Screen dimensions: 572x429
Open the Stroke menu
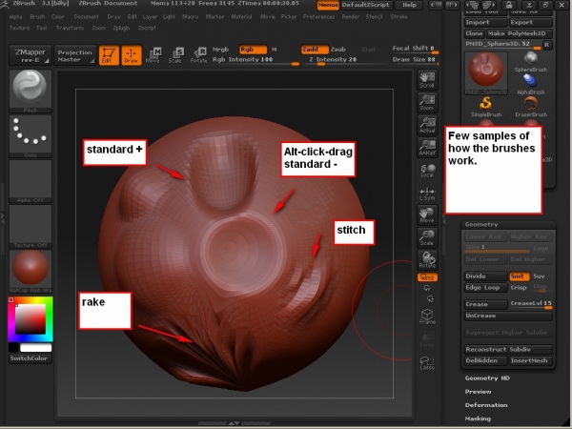(398, 17)
